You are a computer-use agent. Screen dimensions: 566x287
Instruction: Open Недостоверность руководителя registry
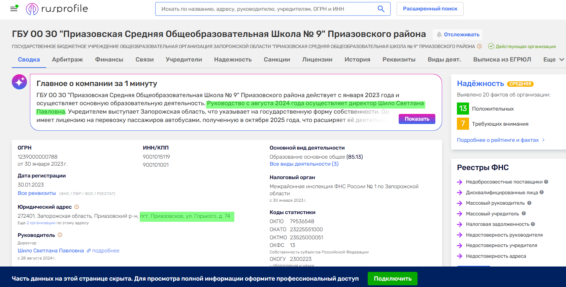[x=504, y=235]
